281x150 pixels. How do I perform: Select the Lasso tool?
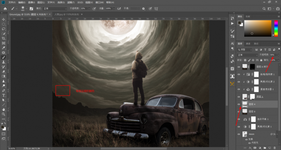4,29
